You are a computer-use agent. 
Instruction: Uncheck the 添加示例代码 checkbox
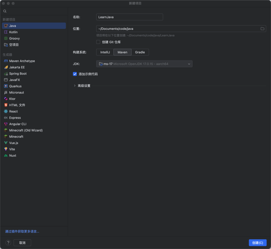click(x=75, y=74)
